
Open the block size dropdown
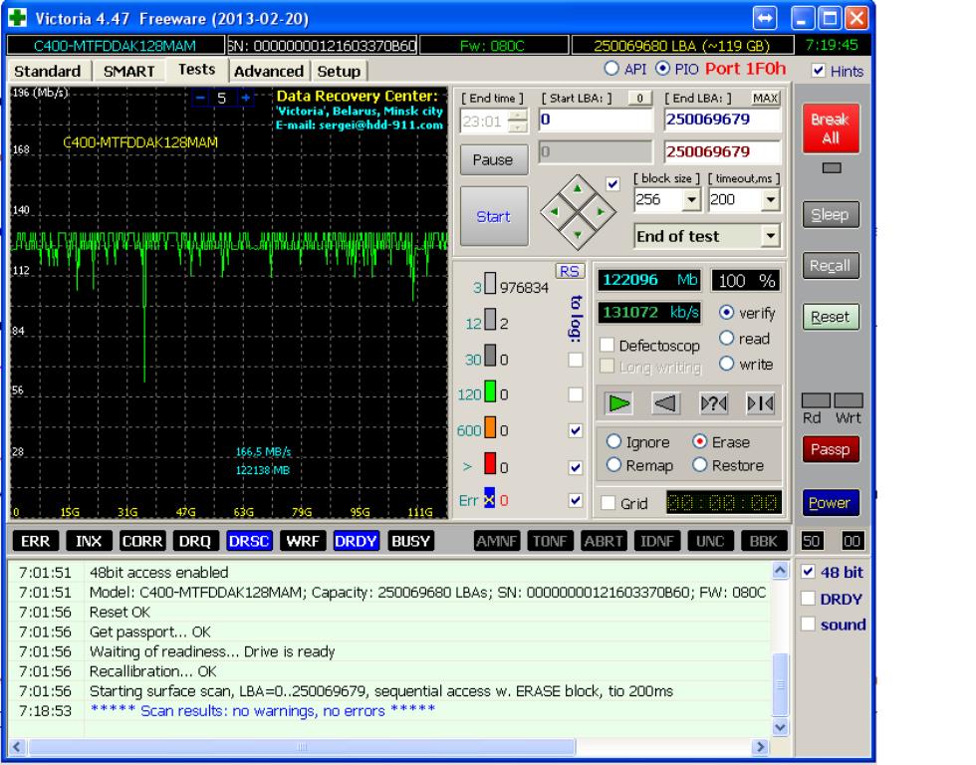[693, 200]
